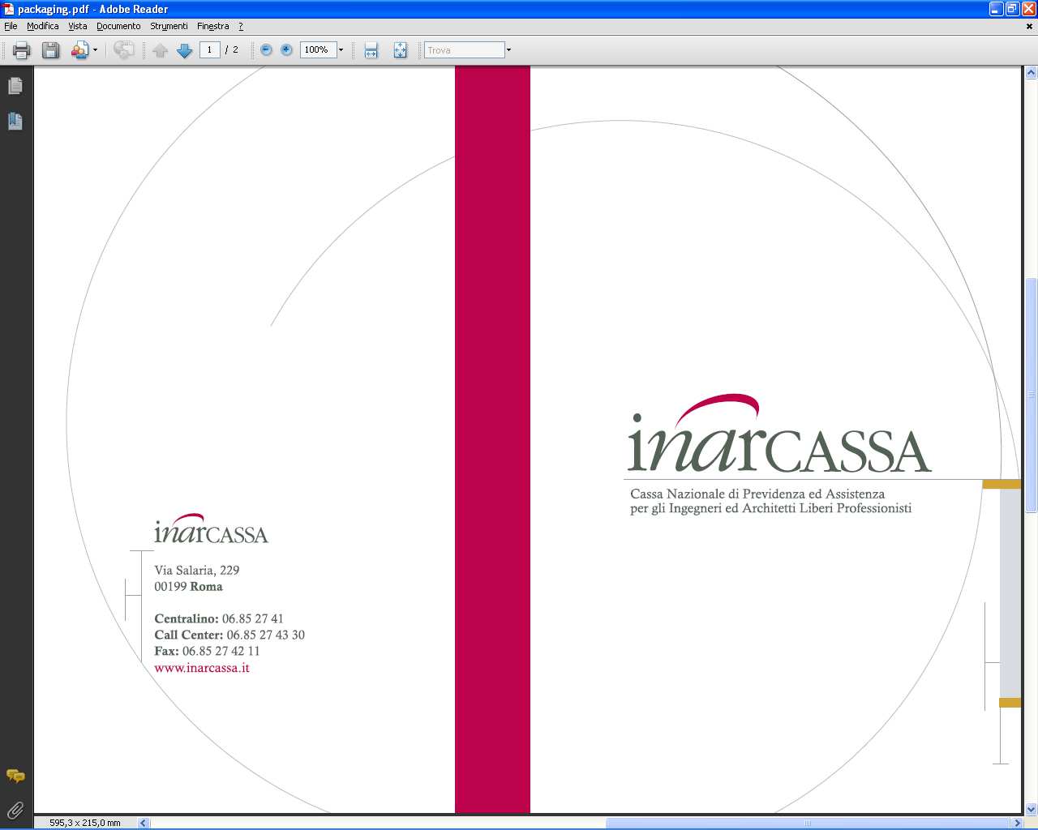Print the document with the printer icon

coord(22,50)
